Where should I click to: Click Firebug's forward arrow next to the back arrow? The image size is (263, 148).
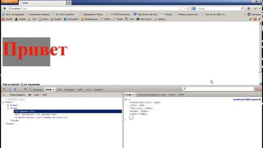19,89
